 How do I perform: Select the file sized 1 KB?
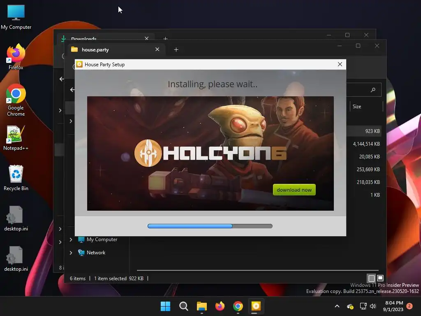pyautogui.click(x=375, y=195)
